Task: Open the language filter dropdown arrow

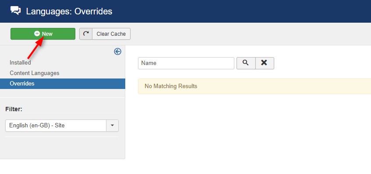Action: 113,126
